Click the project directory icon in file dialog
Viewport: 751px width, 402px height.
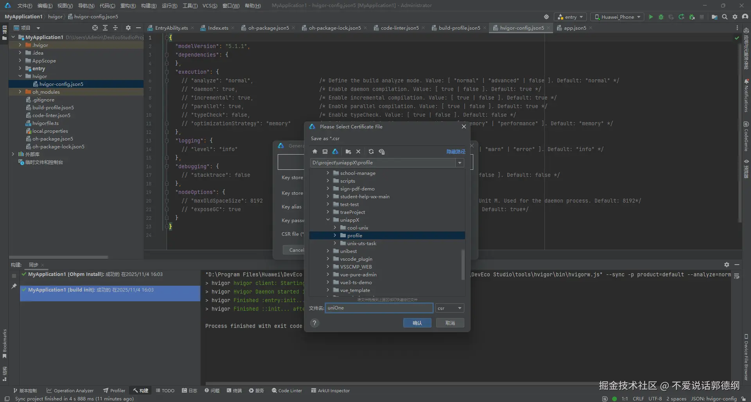pyautogui.click(x=335, y=152)
